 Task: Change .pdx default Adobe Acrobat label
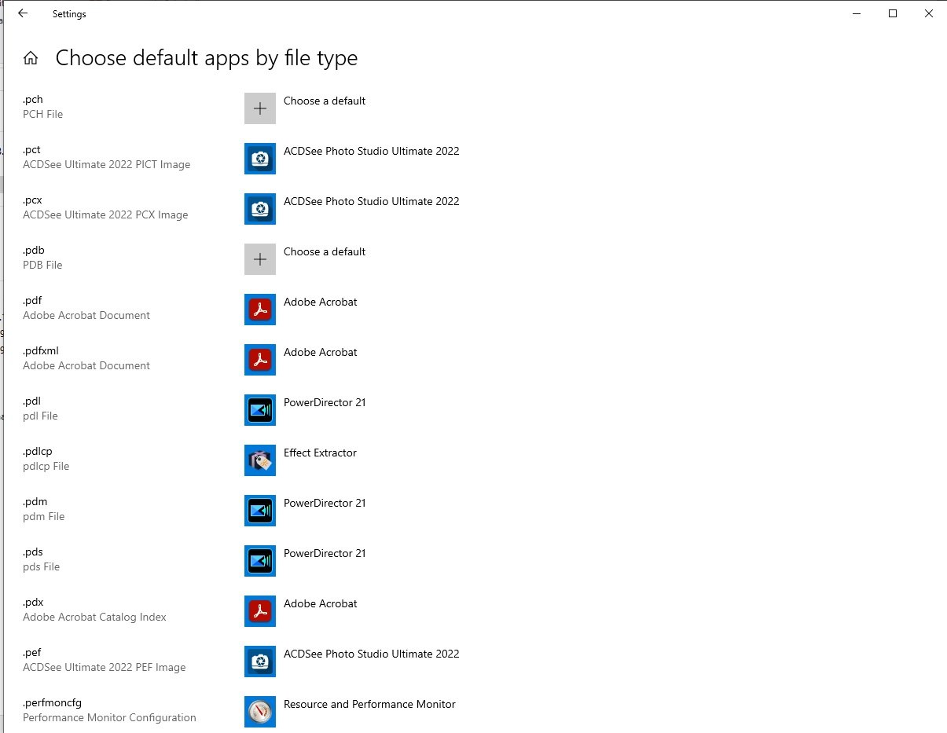click(321, 603)
